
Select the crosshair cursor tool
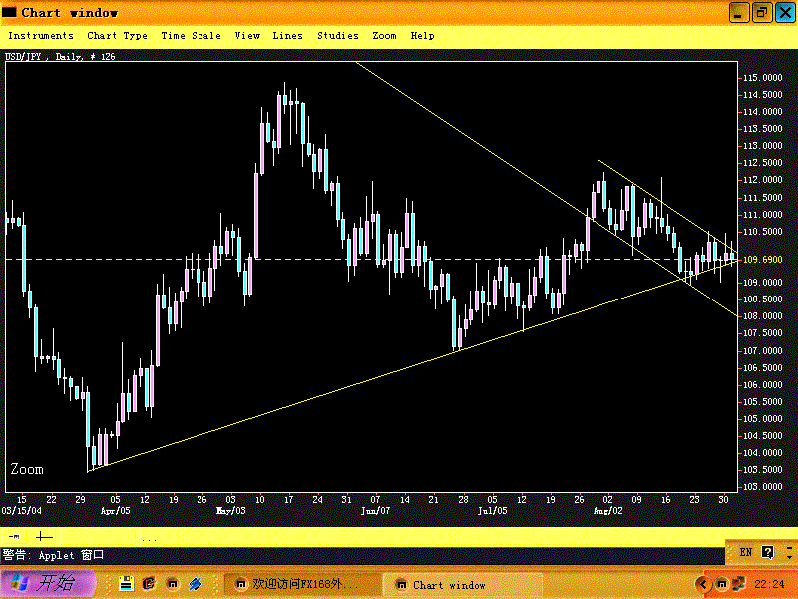44,536
